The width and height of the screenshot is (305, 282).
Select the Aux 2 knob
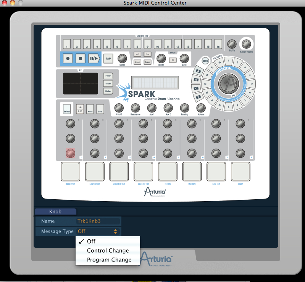tap(168, 108)
